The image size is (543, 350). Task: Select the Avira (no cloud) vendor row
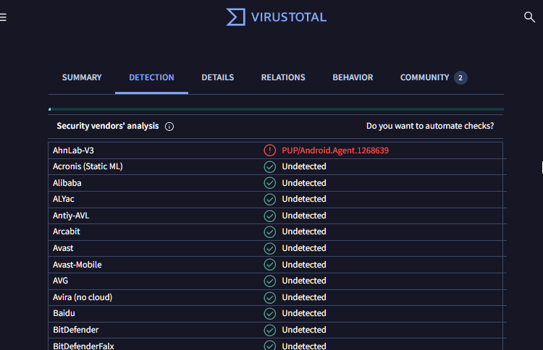[83, 297]
